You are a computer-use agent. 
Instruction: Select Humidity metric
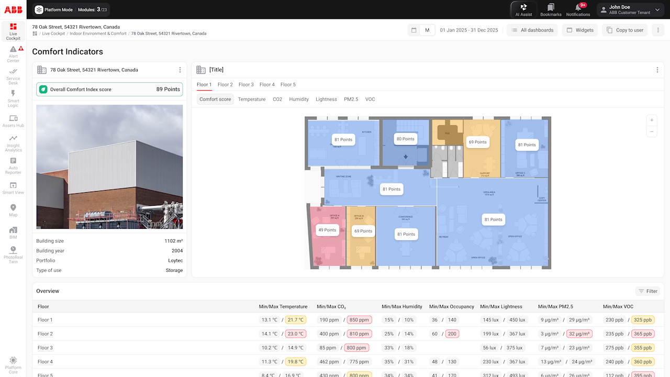[x=299, y=99]
